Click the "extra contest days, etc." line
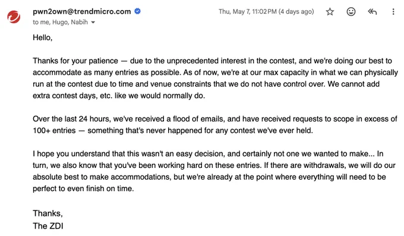This screenshot has height=236, width=404. pyautogui.click(x=119, y=95)
